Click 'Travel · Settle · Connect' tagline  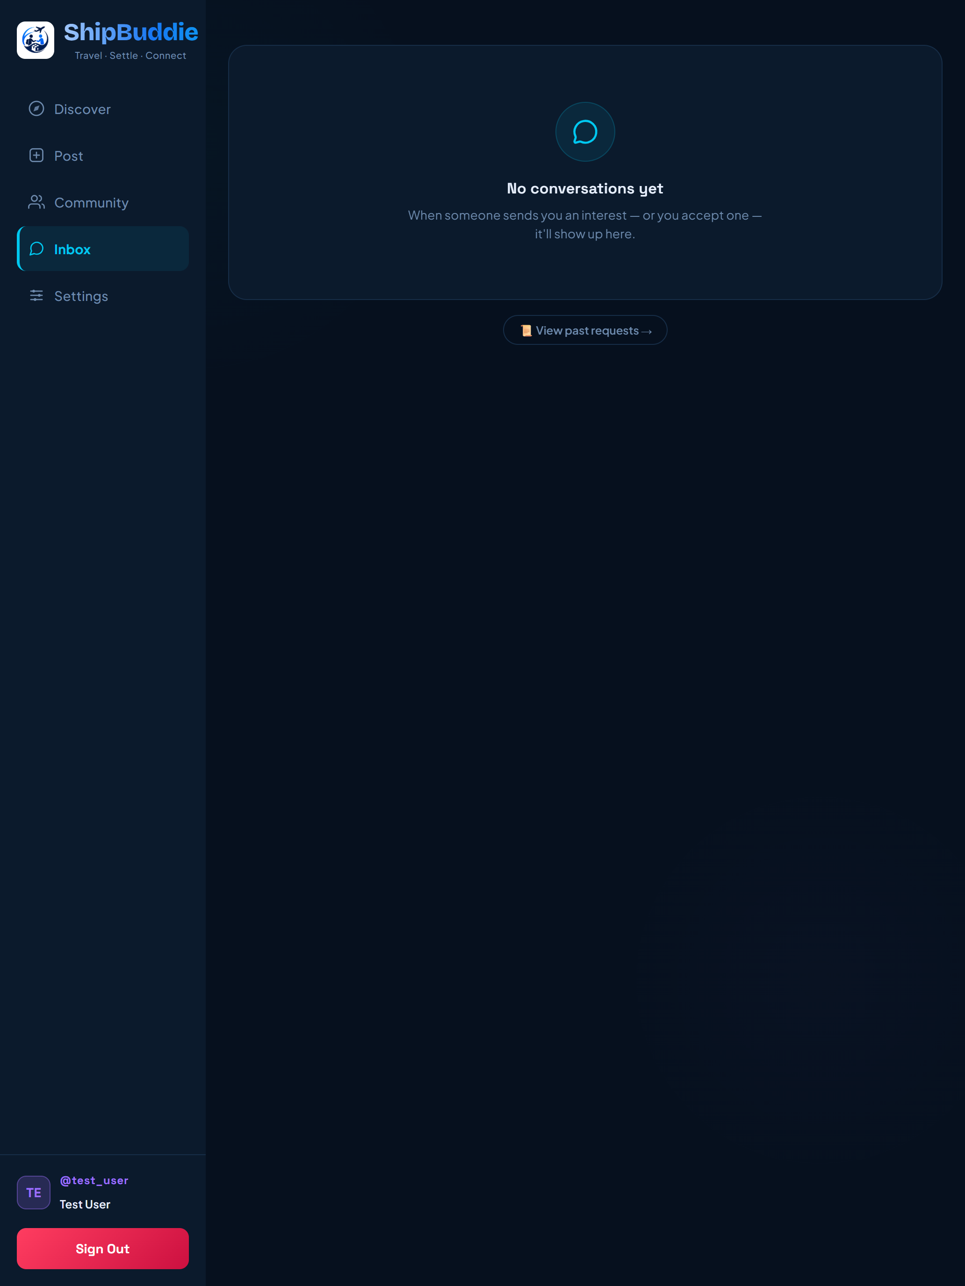130,56
